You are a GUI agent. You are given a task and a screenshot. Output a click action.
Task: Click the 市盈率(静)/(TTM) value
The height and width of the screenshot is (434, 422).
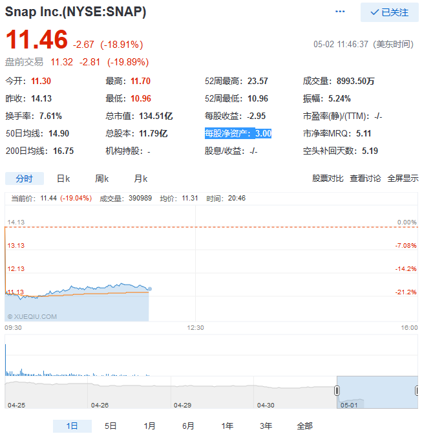click(378, 116)
